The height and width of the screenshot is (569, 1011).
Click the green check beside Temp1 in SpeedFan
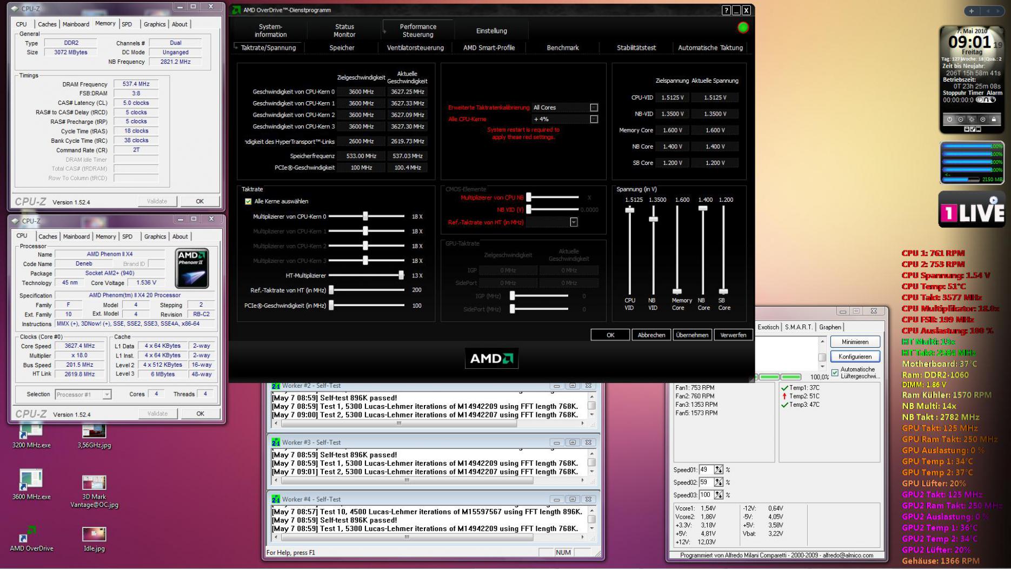coord(784,388)
